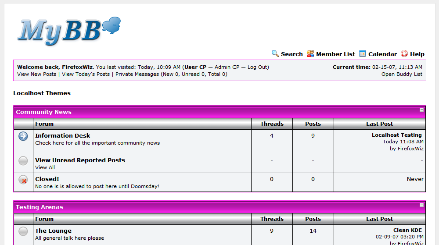Click 'All general talk here please' description
Screen dimensions: 439x245
coord(69,238)
